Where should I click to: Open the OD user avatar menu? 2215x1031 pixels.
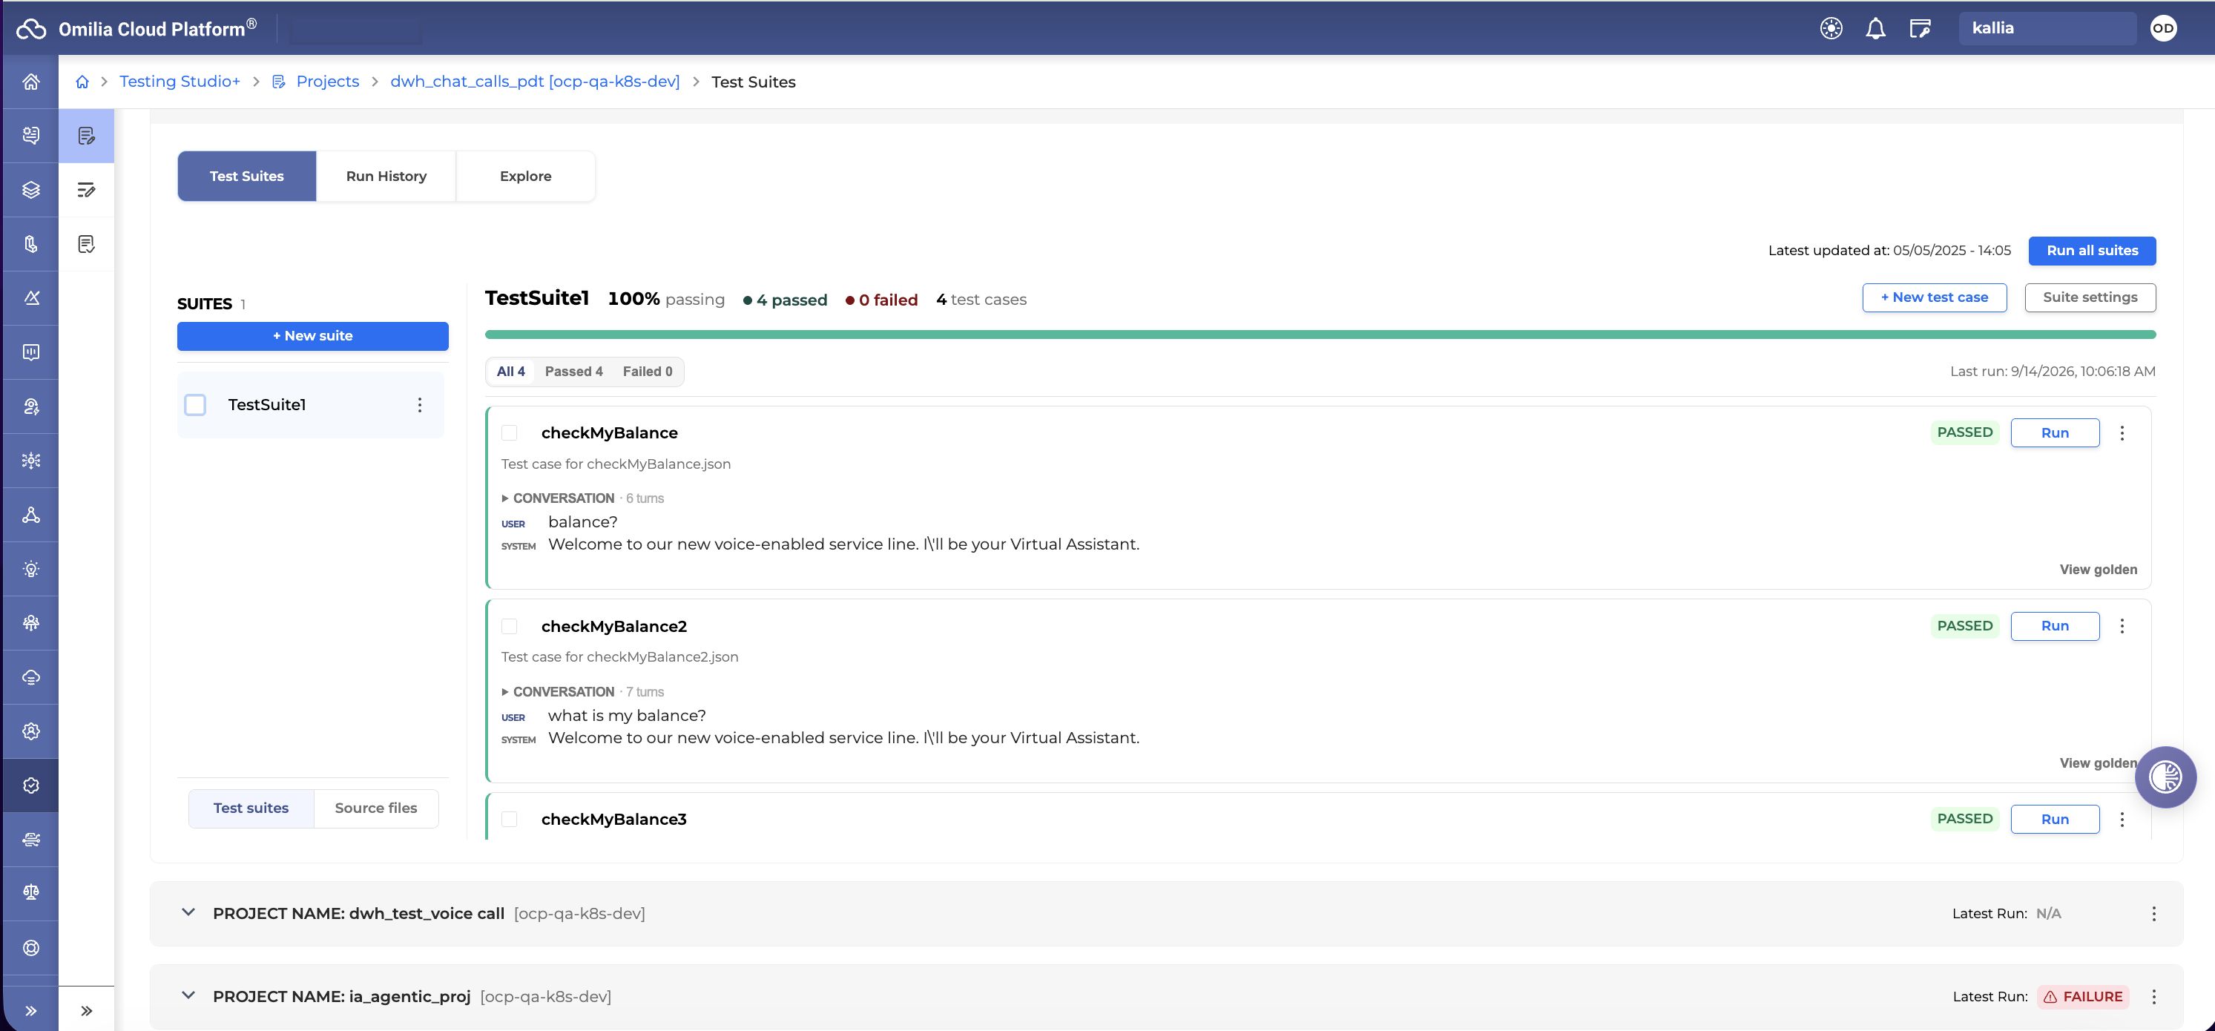point(2163,28)
